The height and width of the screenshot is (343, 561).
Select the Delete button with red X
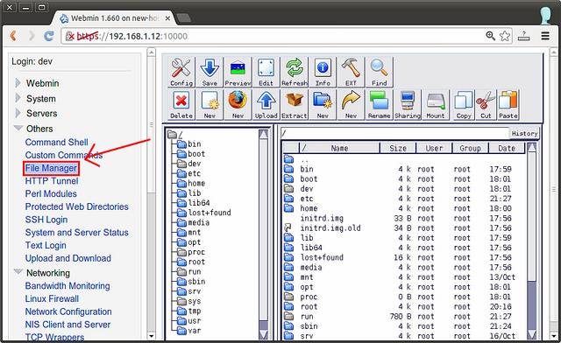(181, 105)
